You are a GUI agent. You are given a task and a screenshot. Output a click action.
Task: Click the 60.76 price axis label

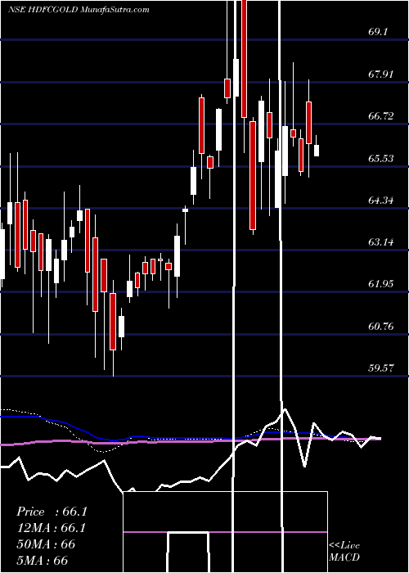click(381, 326)
